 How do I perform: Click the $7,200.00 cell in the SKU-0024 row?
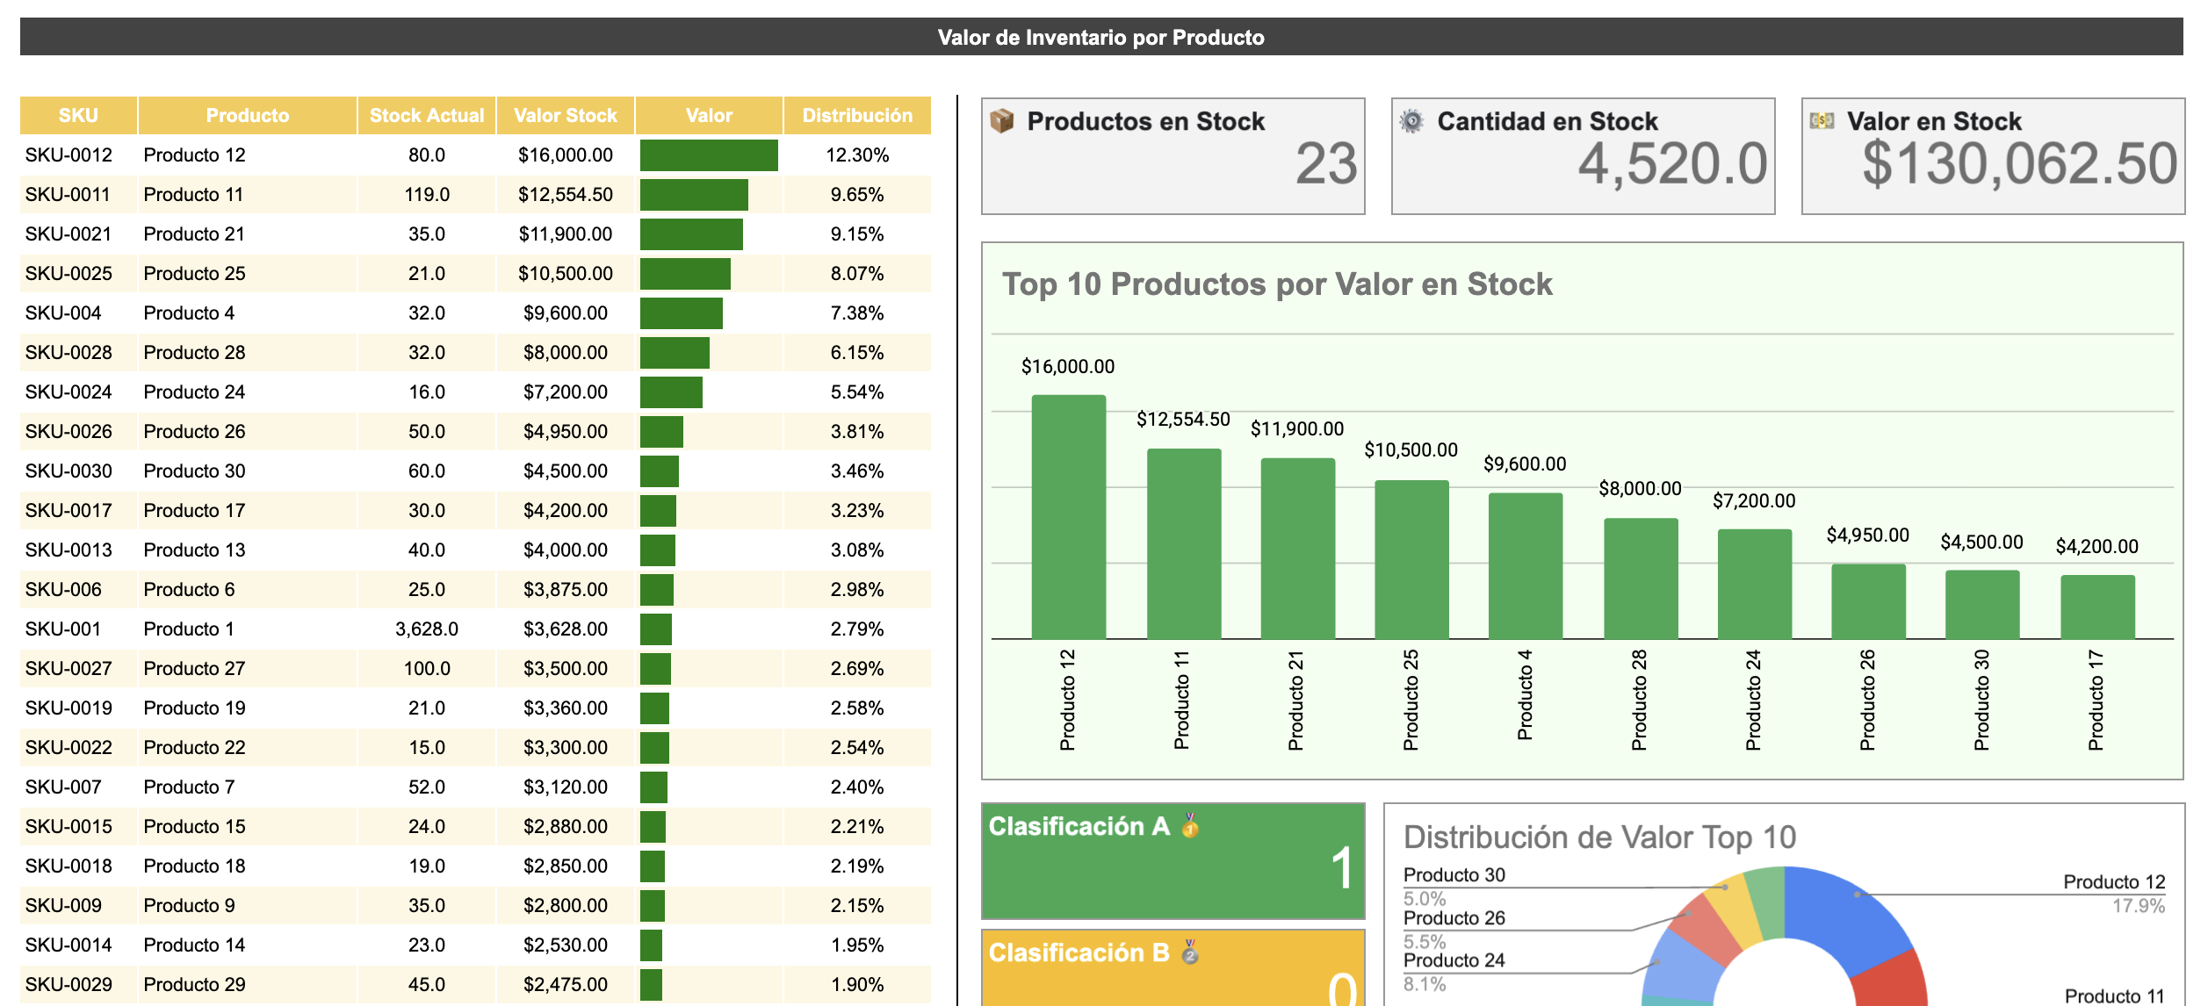[566, 392]
